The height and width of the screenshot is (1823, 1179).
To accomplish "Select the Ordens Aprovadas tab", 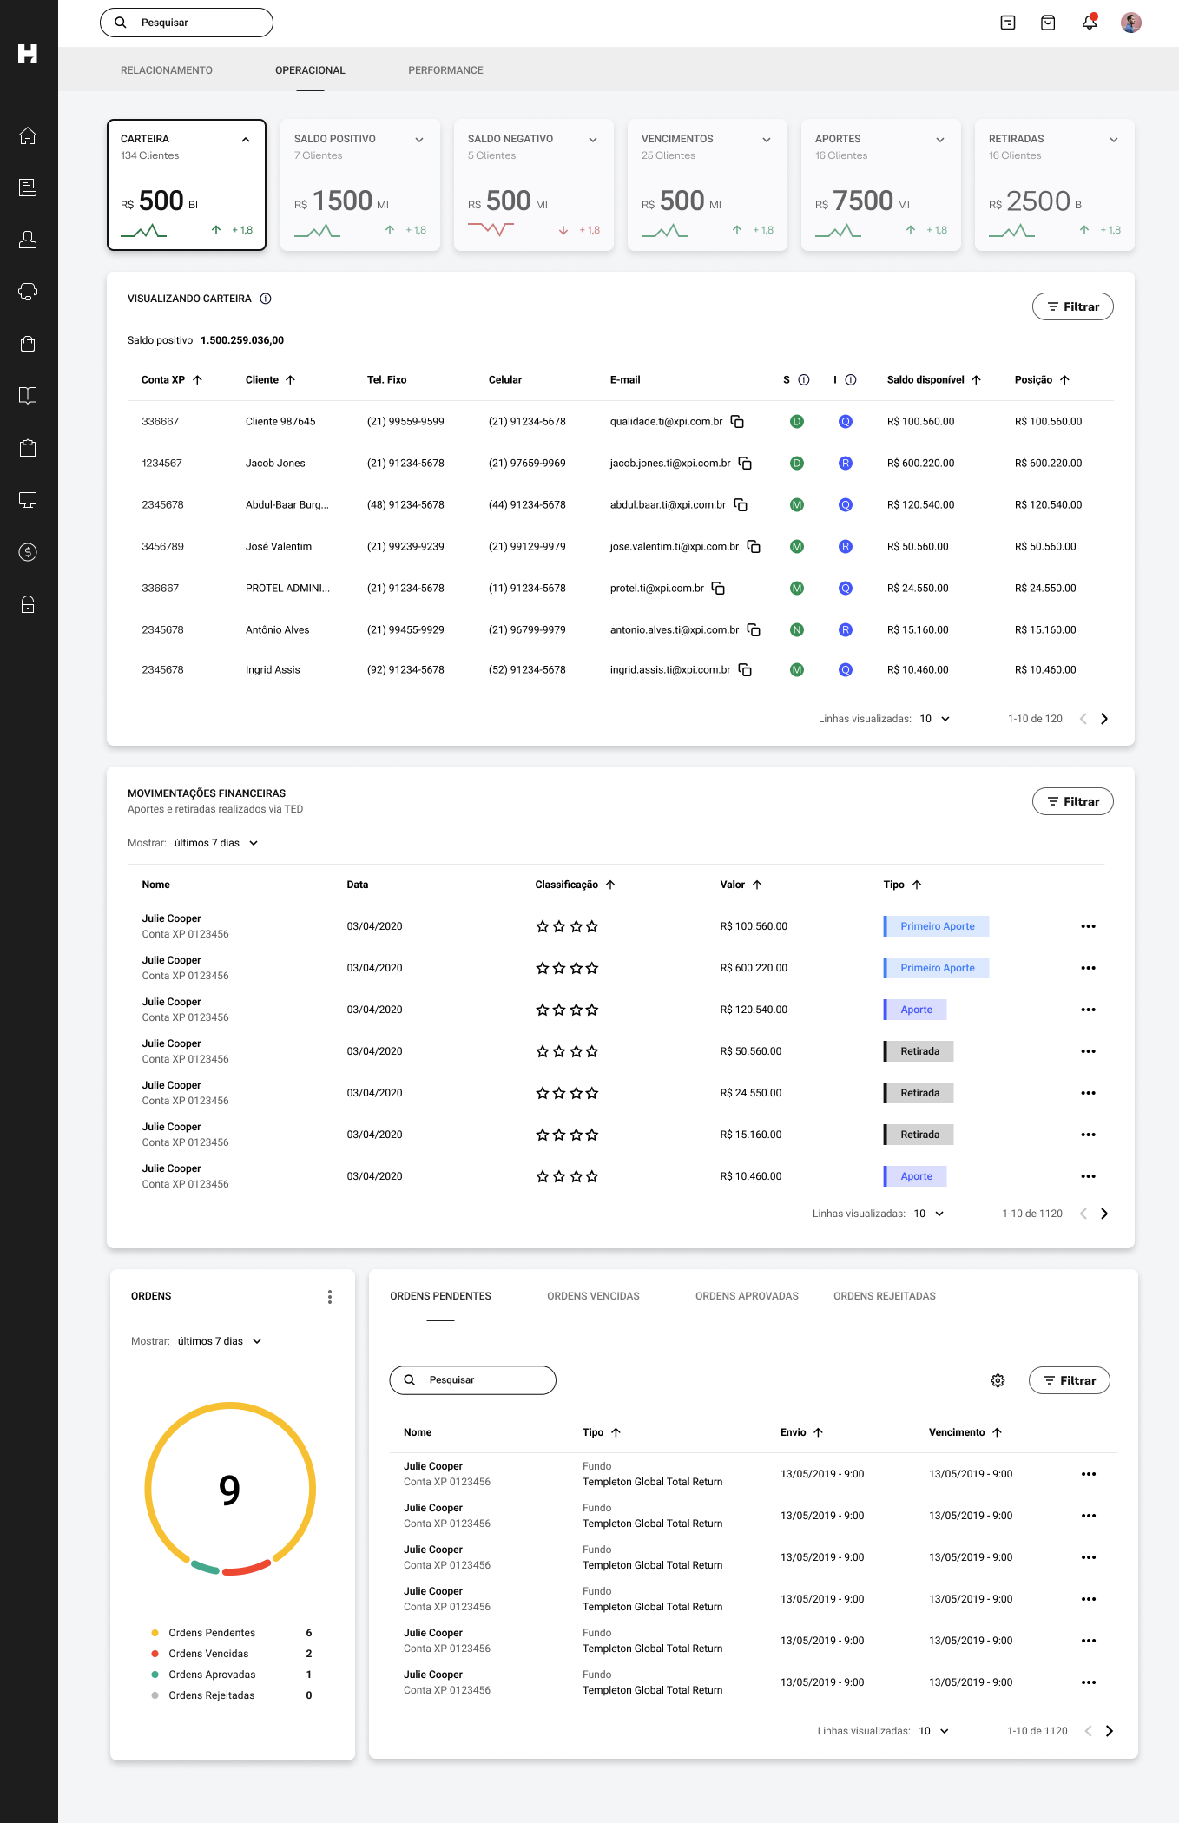I will [747, 1296].
